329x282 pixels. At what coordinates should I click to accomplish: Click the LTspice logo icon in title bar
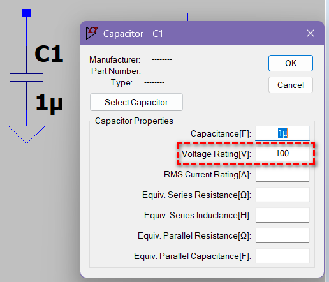point(92,33)
